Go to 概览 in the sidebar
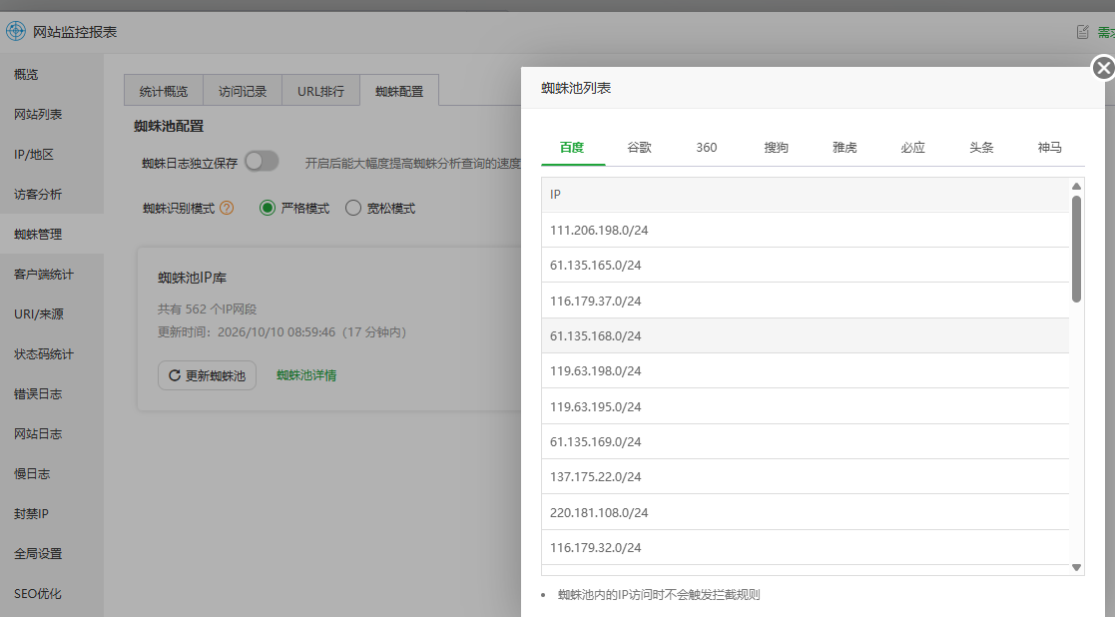The image size is (1115, 617). coord(52,74)
